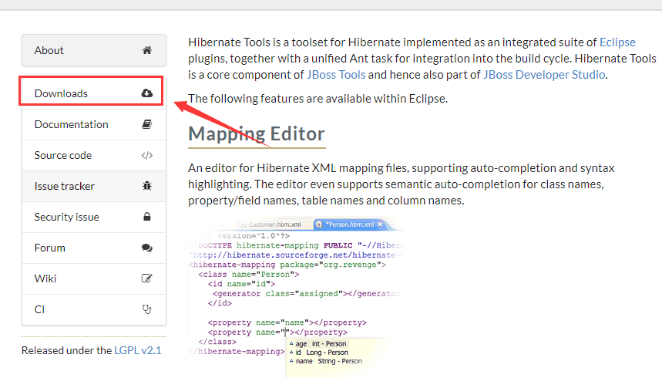Open the Documentation menu entry
The height and width of the screenshot is (378, 662).
(94, 124)
